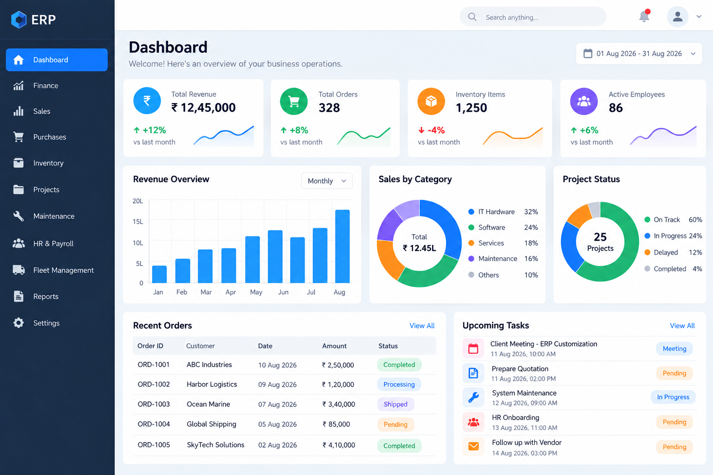Select Sales in the sidebar
This screenshot has height=475, width=713.
pos(57,111)
